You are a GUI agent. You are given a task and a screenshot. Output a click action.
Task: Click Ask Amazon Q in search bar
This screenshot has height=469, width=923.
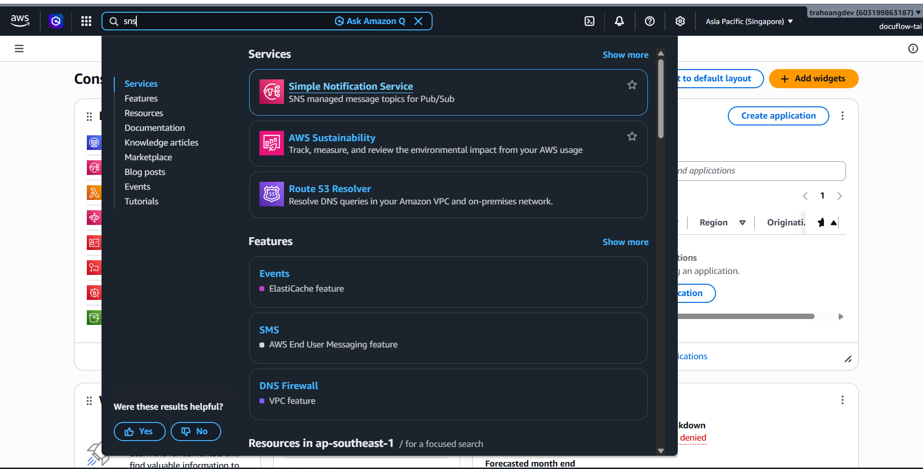pyautogui.click(x=370, y=21)
